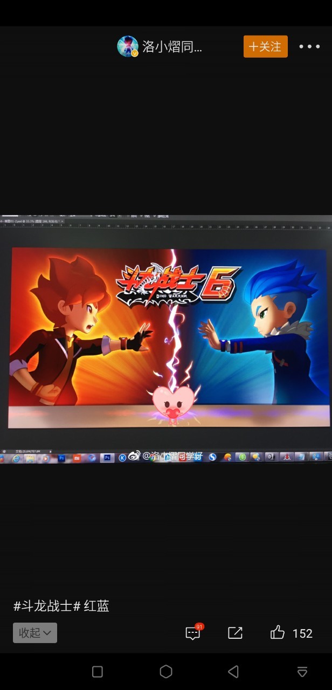View the Dino Warrior 6 photo fullscreen

point(166,339)
